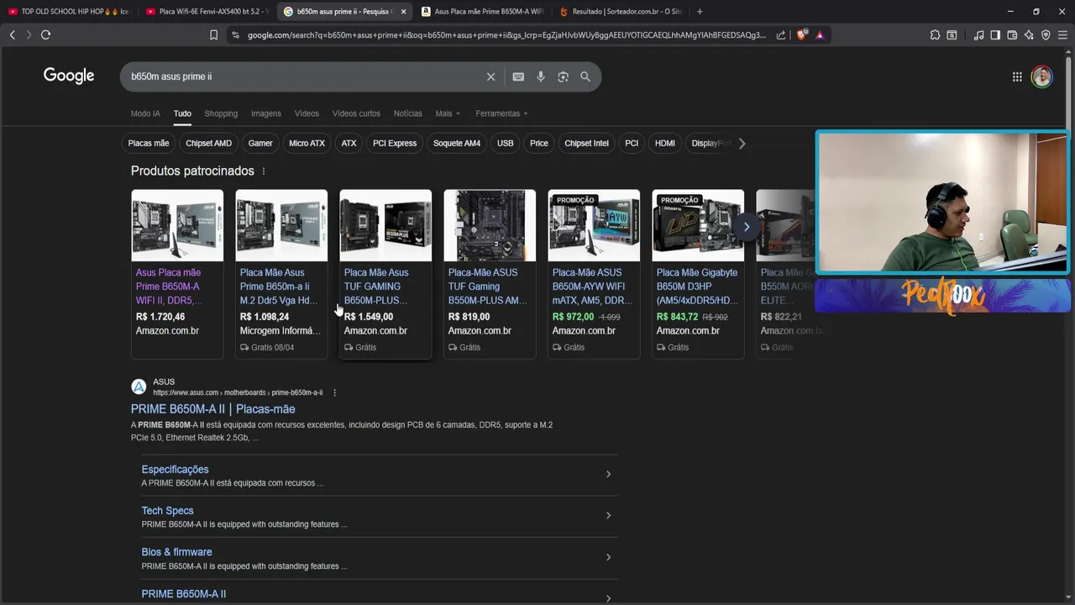Open the Extensions puzzle icon
Image resolution: width=1075 pixels, height=605 pixels.
coord(935,35)
